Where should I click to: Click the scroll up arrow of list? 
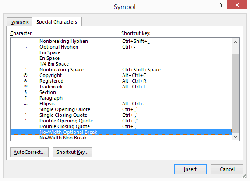point(235,42)
